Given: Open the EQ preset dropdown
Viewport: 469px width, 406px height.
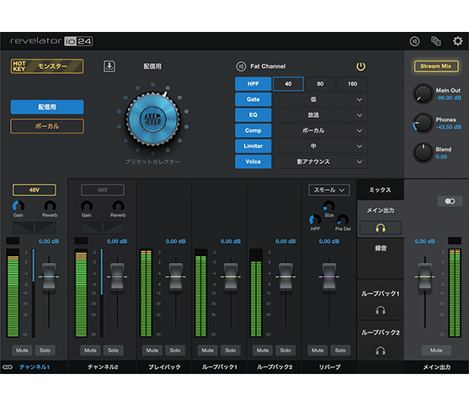Looking at the screenshot, I should (320, 115).
